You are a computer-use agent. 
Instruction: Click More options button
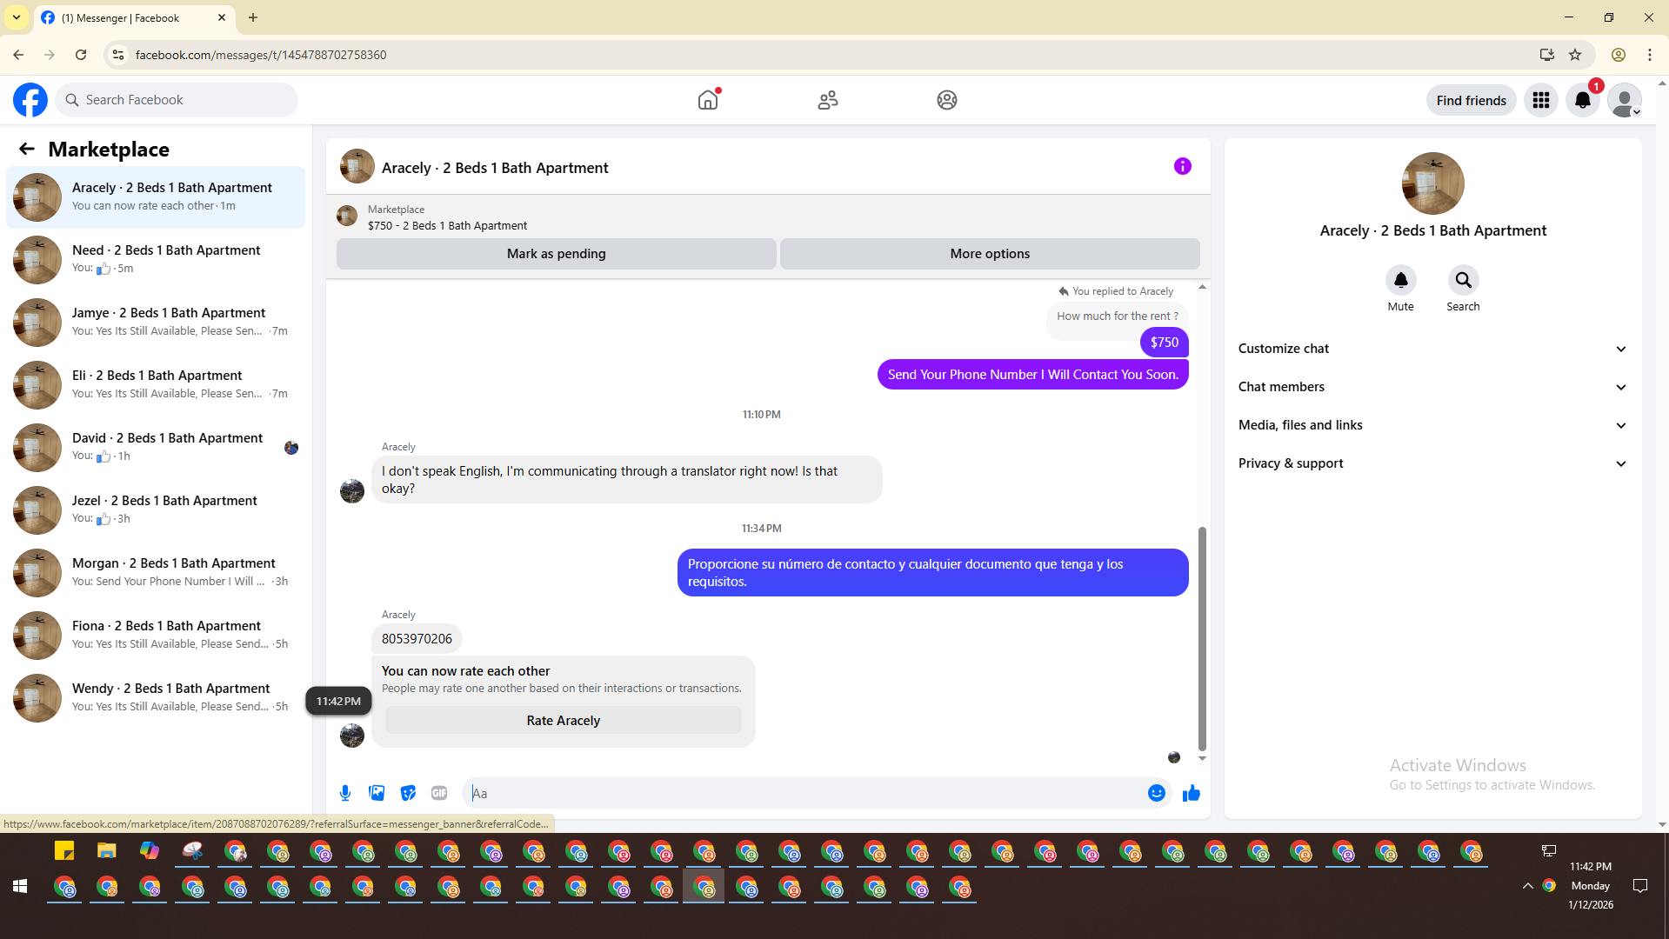(990, 254)
